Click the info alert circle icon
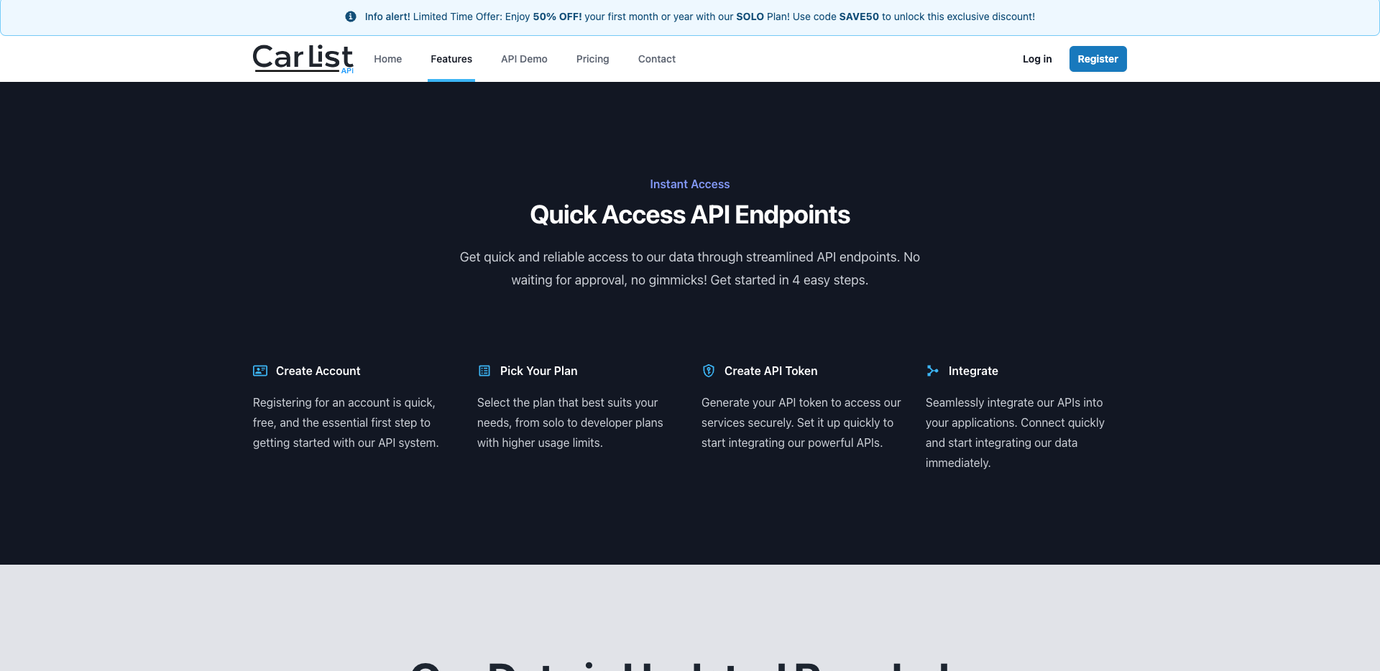 [351, 17]
